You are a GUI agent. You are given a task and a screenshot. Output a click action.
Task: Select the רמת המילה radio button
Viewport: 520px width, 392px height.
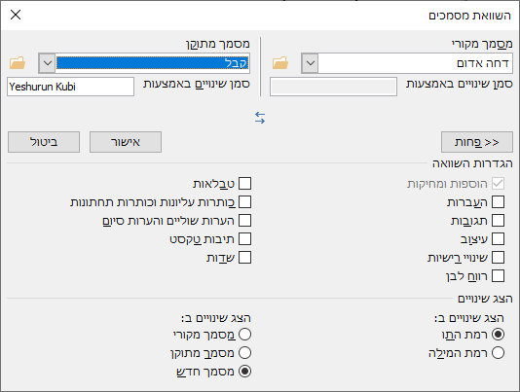499,353
